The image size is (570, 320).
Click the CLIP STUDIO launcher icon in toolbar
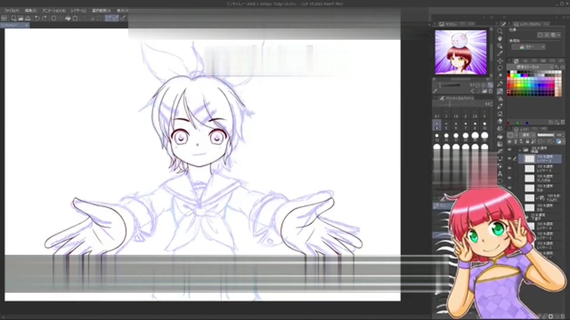[x=4, y=18]
